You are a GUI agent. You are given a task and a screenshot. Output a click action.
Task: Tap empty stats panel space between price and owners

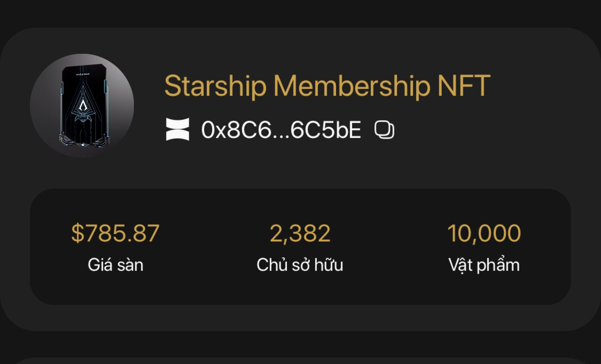(208, 247)
